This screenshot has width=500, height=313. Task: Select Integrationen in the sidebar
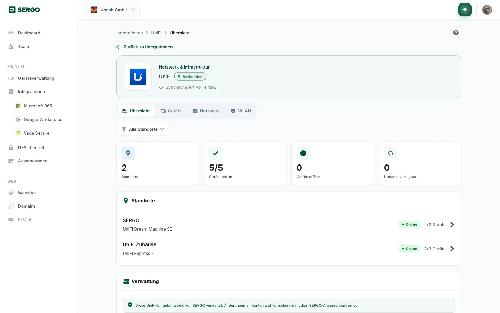pos(32,92)
